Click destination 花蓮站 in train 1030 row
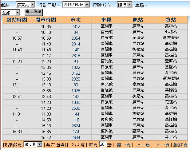Viewport: 190px width, 150px height. click(171, 102)
